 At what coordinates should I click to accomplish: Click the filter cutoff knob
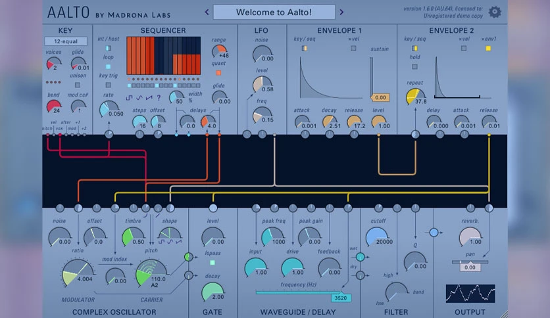(x=378, y=237)
